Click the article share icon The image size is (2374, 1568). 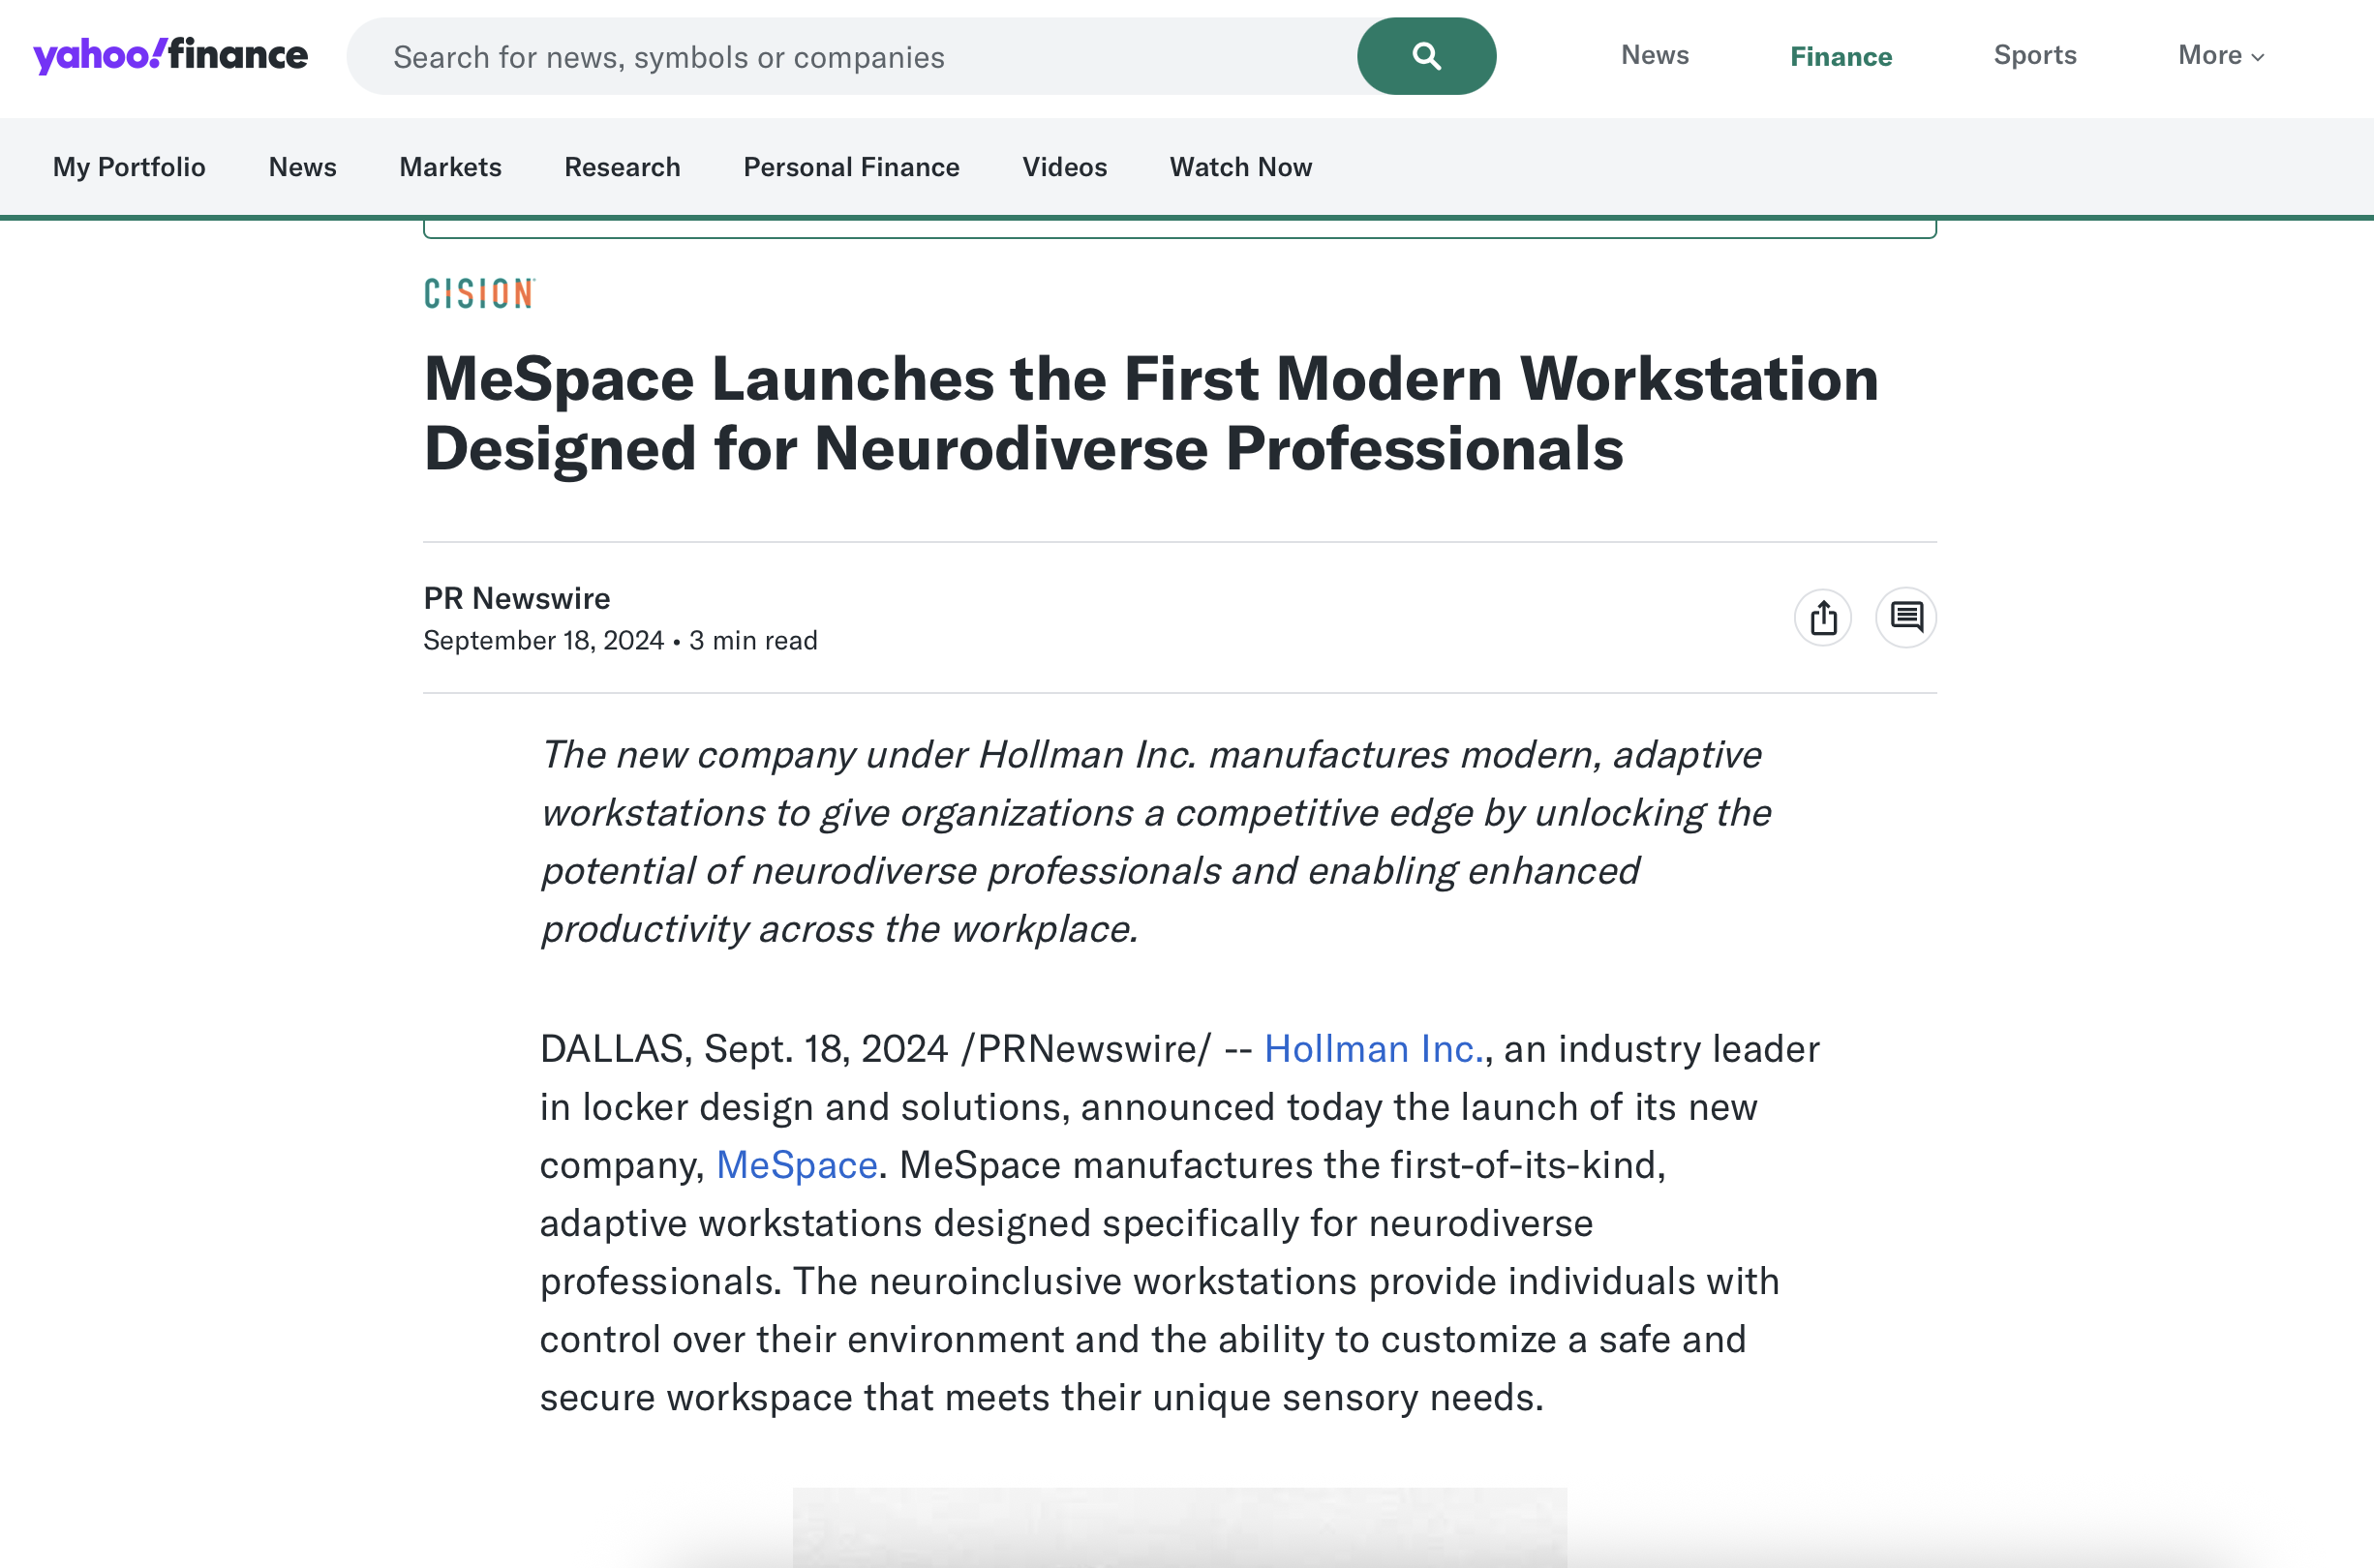pos(1822,617)
